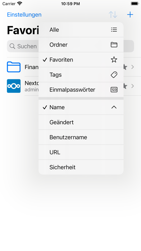Reverse sort order with Name chevron
The width and height of the screenshot is (141, 251).
click(x=114, y=107)
